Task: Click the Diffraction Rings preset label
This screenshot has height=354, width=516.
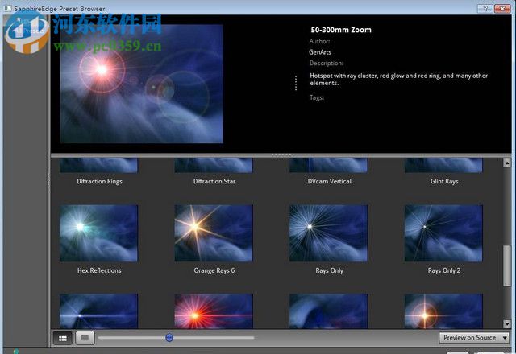Action: (x=99, y=181)
